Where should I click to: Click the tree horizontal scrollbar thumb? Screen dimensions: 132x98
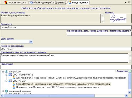coord(49,96)
